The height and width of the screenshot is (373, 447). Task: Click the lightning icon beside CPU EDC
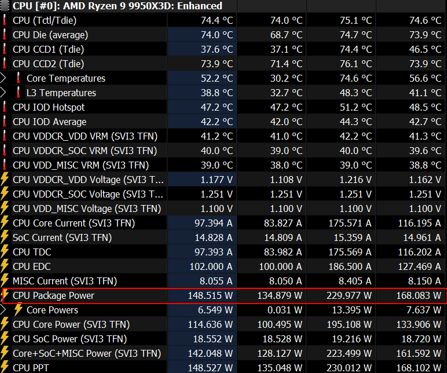point(5,266)
